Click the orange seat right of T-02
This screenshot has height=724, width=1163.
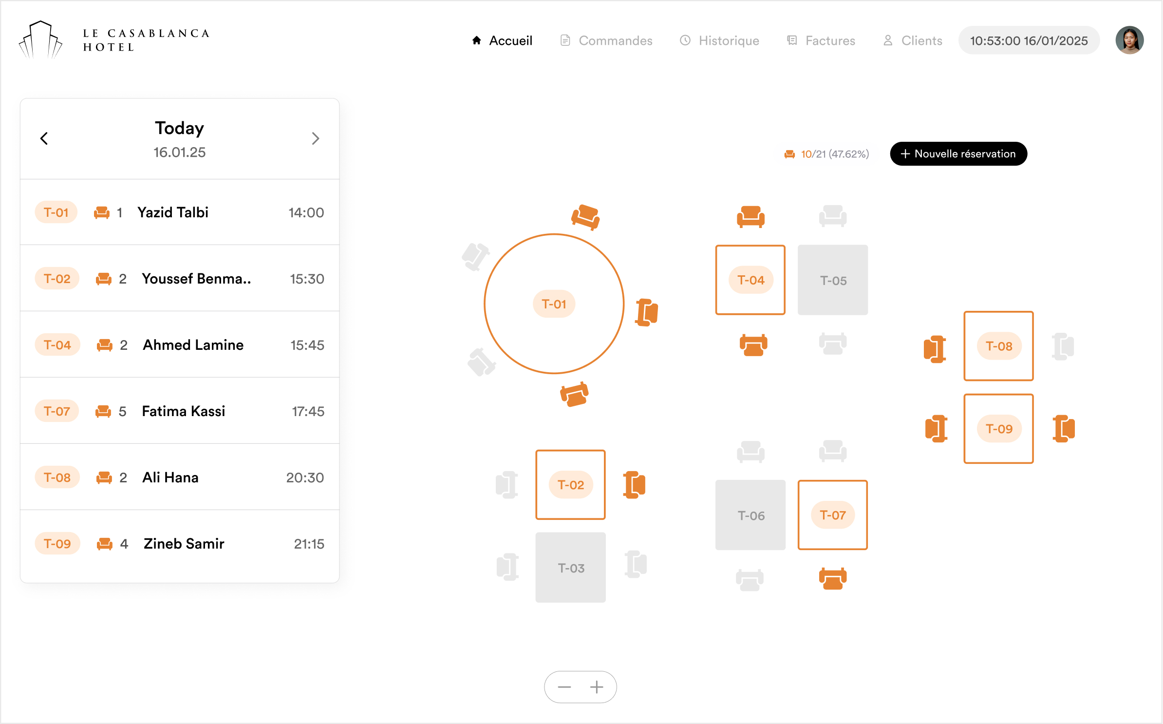tap(634, 485)
